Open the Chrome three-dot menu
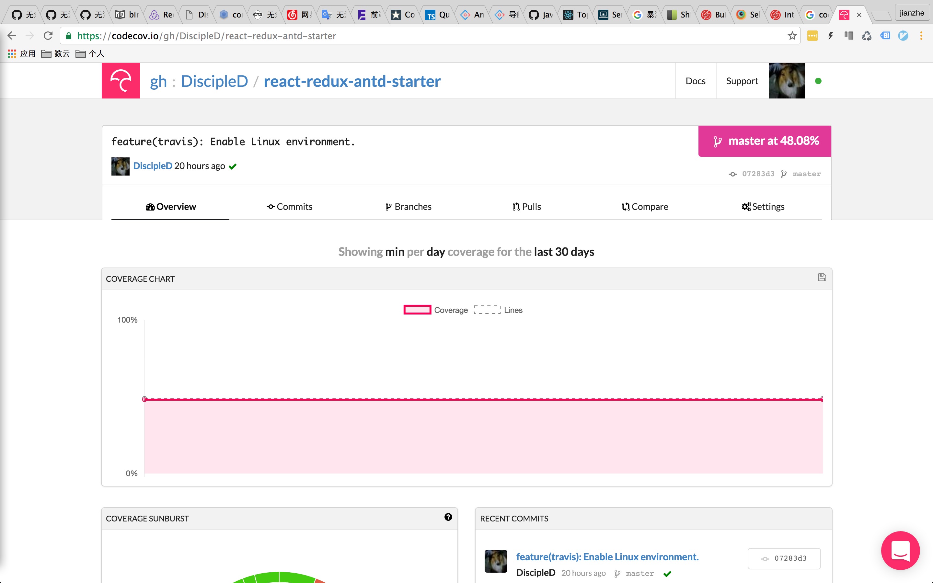933x583 pixels. click(x=921, y=36)
